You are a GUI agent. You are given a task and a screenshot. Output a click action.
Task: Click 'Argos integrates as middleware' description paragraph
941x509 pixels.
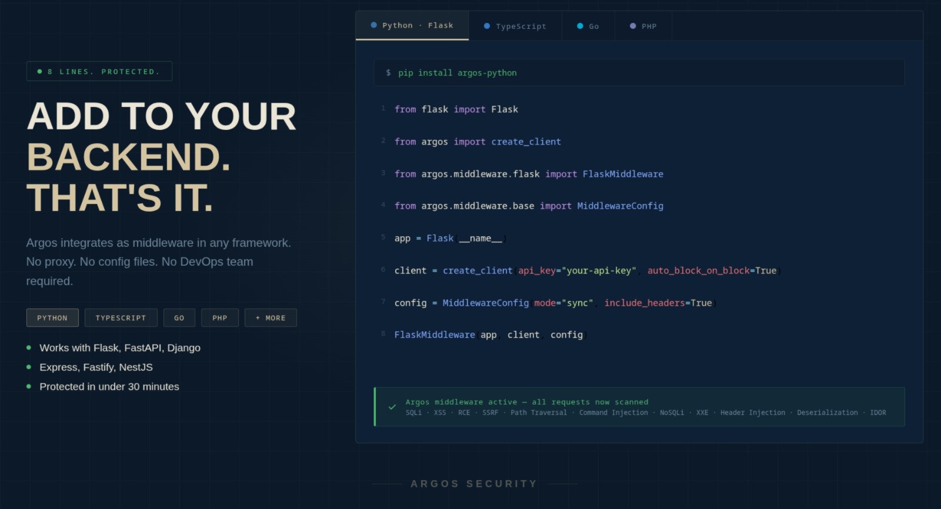pyautogui.click(x=159, y=262)
